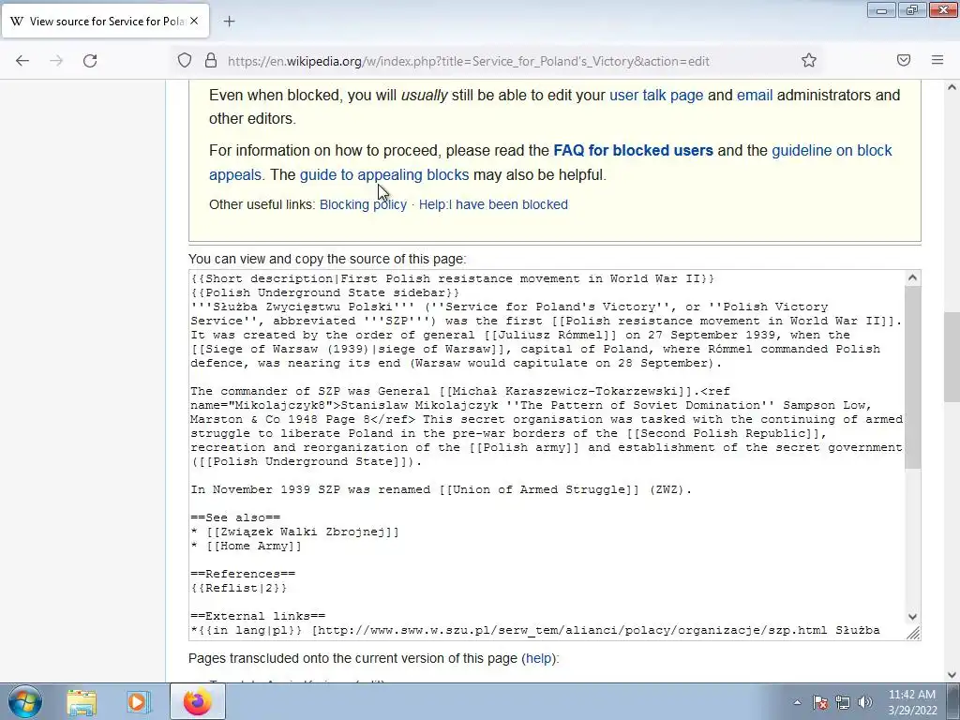Click the Firefox taskbar button
Image resolution: width=960 pixels, height=720 pixels.
pyautogui.click(x=197, y=701)
